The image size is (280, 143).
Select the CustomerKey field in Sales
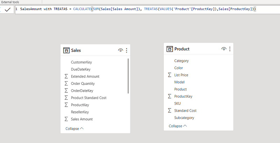click(81, 62)
